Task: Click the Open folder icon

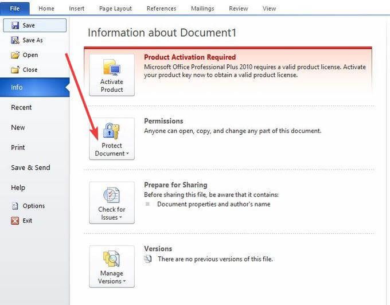Action: [15, 54]
